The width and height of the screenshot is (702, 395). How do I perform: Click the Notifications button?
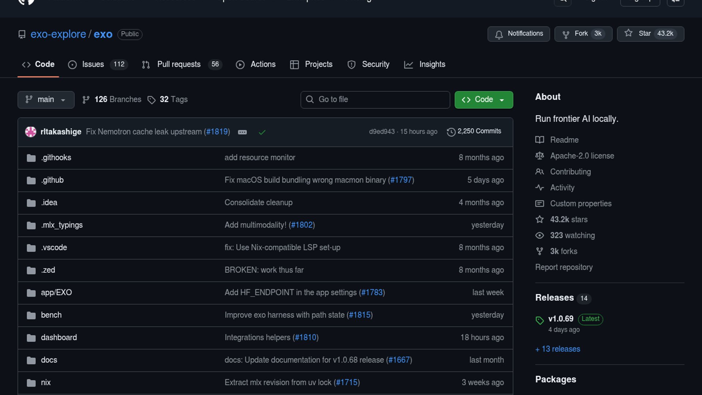(518, 34)
